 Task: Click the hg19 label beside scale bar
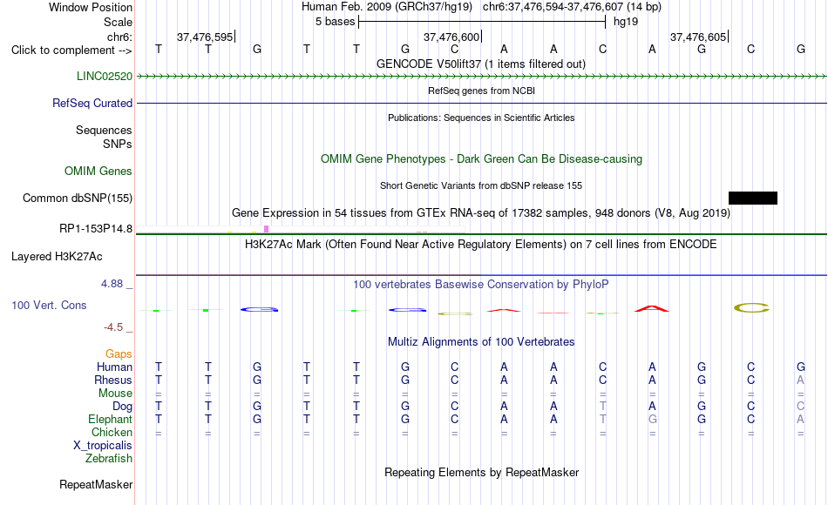click(626, 22)
